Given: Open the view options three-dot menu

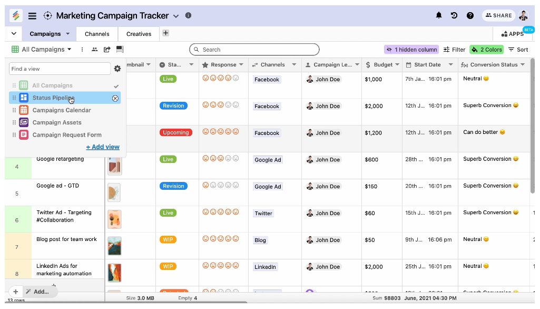Looking at the screenshot, I should pyautogui.click(x=82, y=50).
